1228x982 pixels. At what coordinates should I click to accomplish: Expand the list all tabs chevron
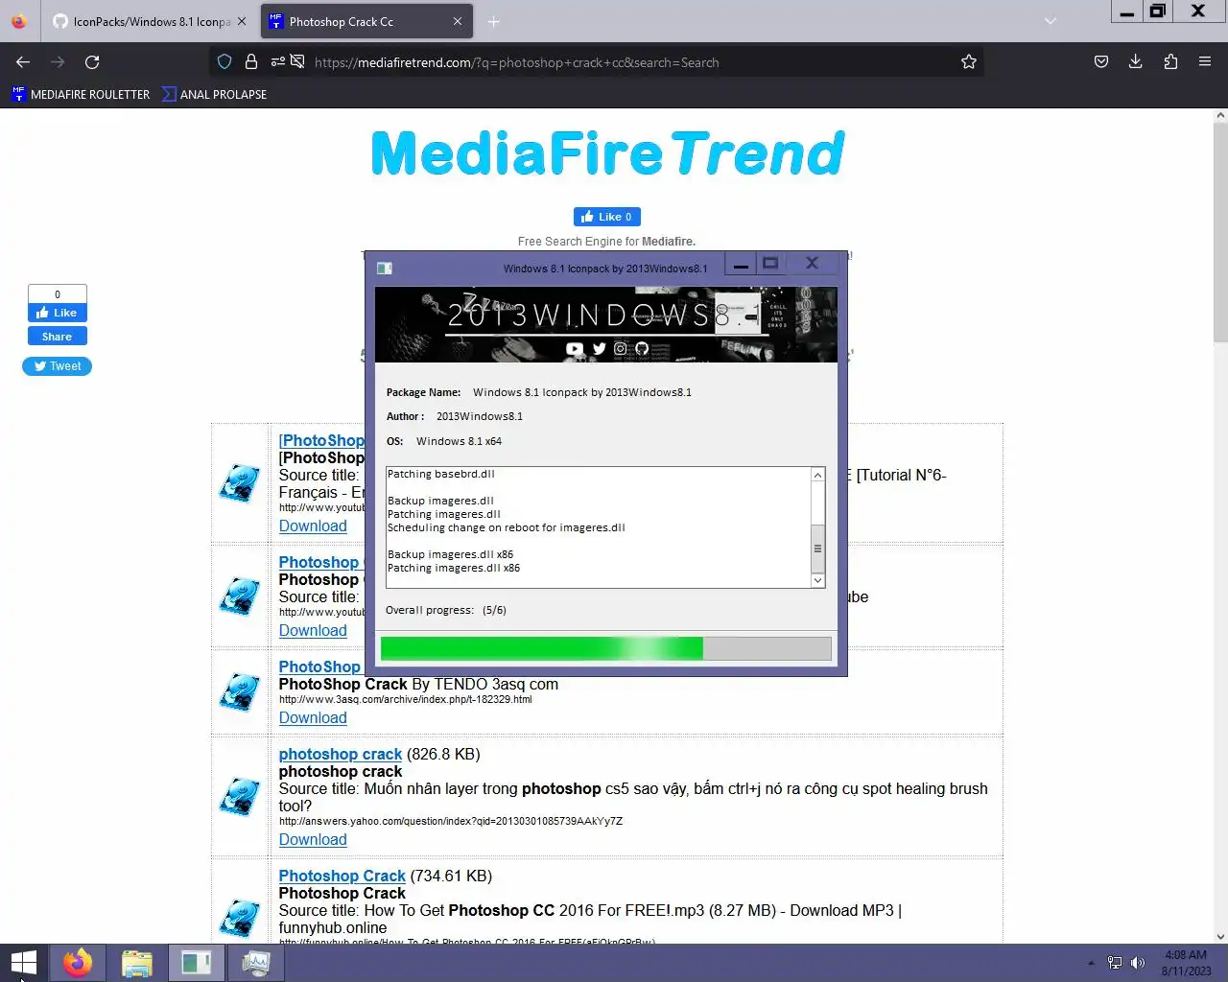tap(1051, 21)
